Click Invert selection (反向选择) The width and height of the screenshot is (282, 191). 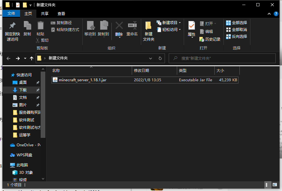[x=237, y=37]
